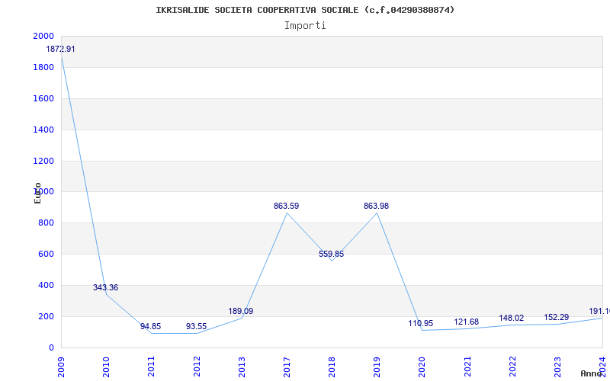Screen dimensions: 610x381
Task: Click the 93.55 value label
Action: (196, 327)
